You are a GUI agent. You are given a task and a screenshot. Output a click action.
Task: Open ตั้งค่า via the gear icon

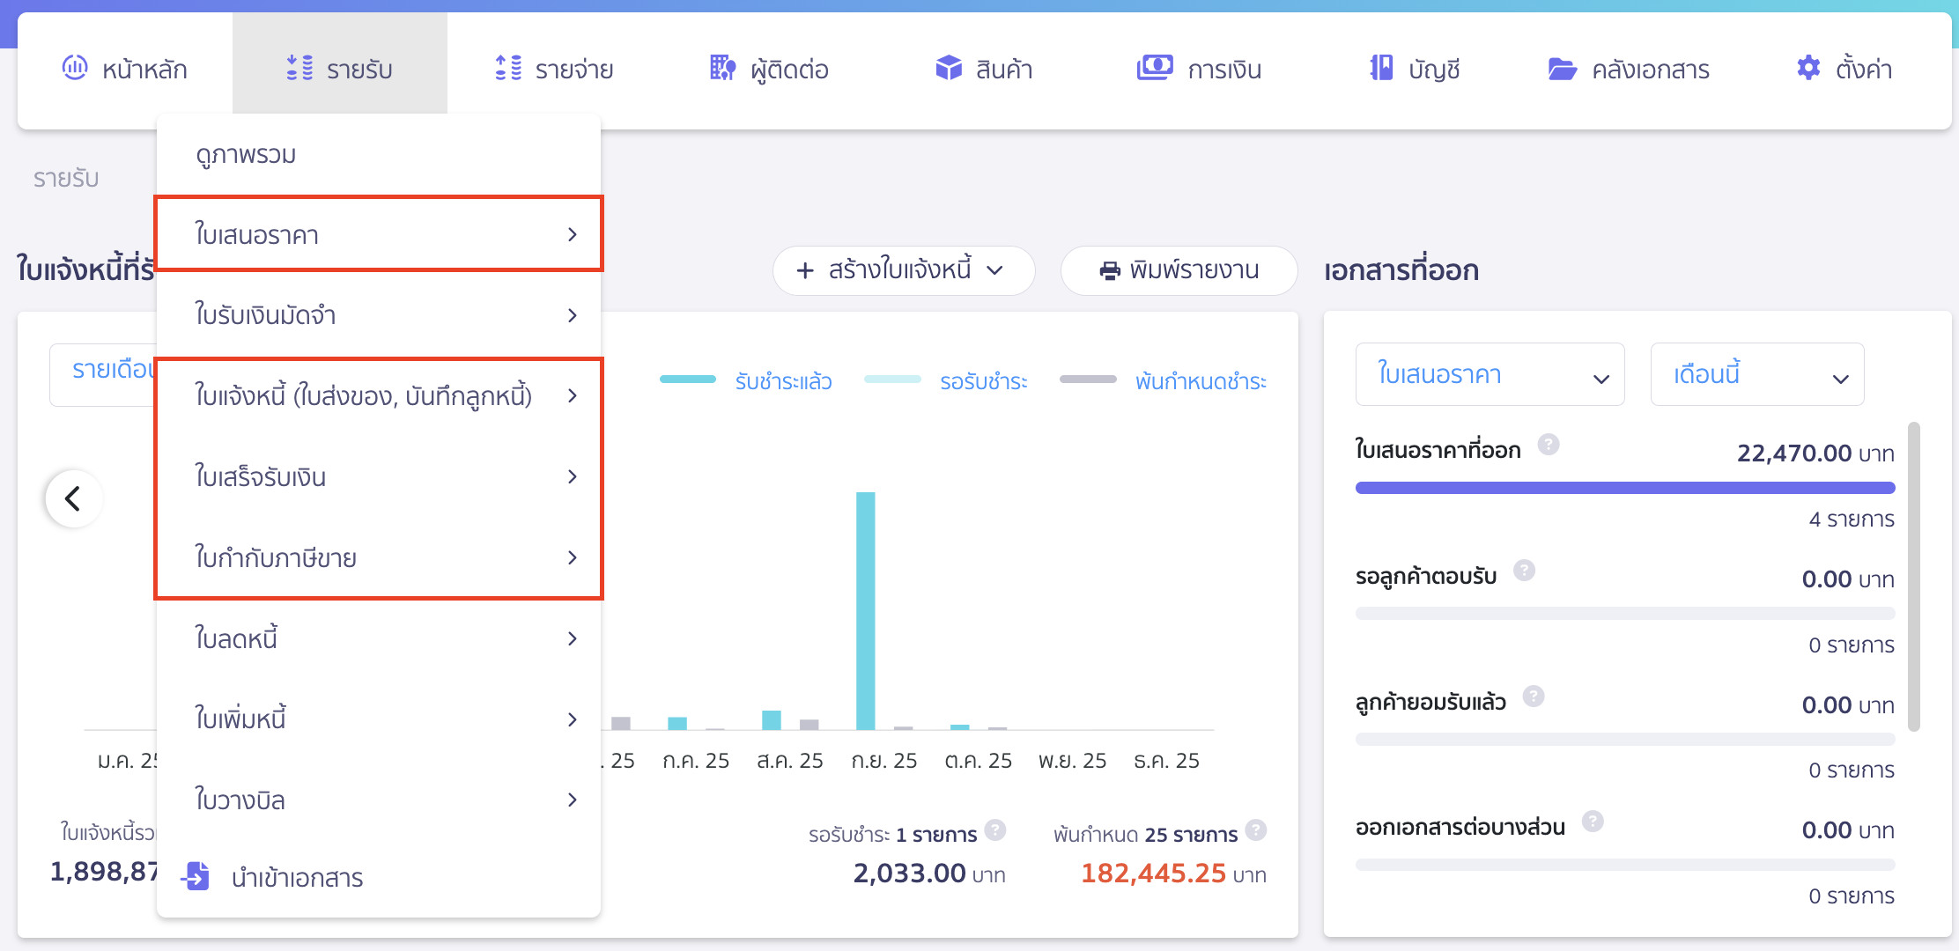[1807, 68]
